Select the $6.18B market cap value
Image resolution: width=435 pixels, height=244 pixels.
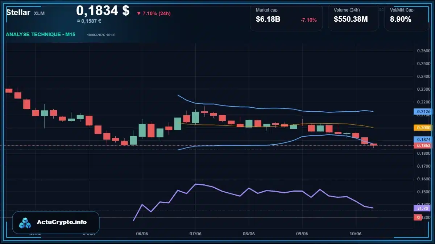coord(268,20)
